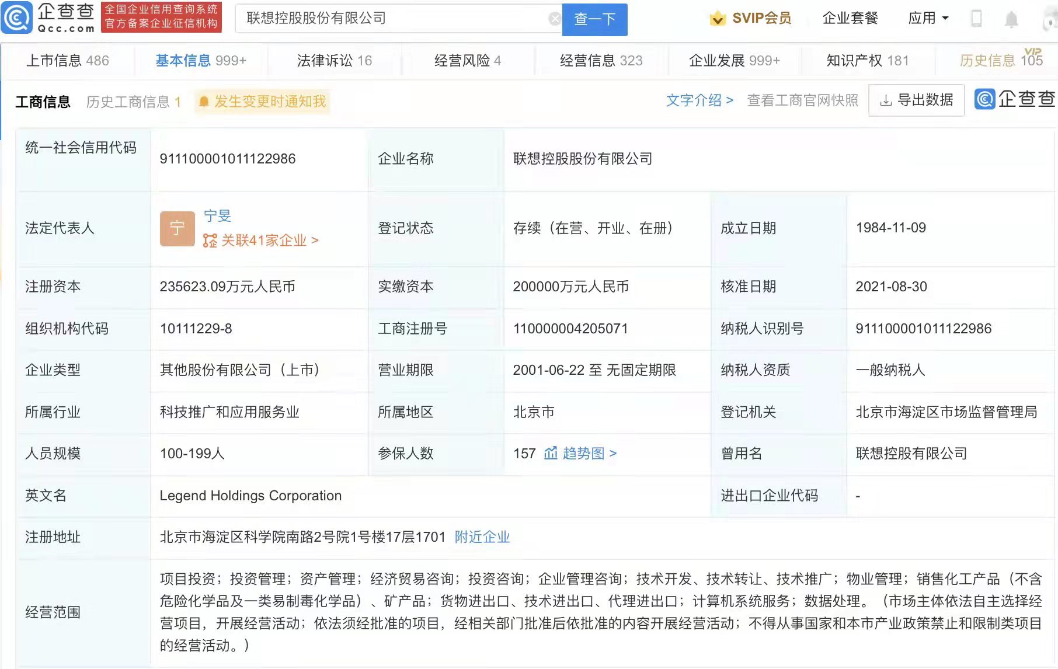The width and height of the screenshot is (1058, 669).
Task: Click the orange 宁 avatar icon
Action: coord(178,228)
